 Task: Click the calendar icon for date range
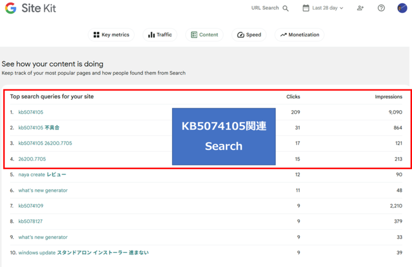coord(306,8)
